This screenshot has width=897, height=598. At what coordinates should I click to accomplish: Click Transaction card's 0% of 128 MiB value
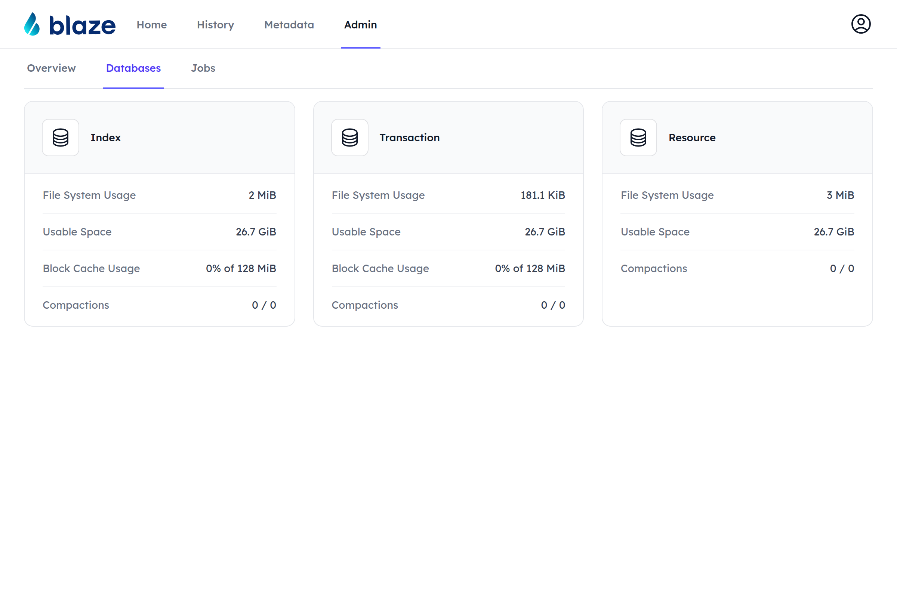pyautogui.click(x=530, y=268)
